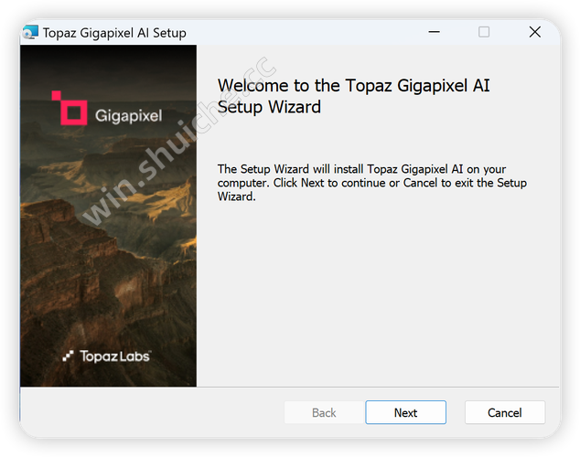
Task: Minimize the Topaz Gigapixel AI Setup window
Action: click(434, 32)
